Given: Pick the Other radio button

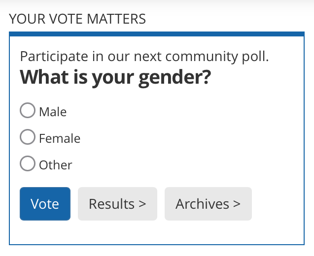Looking at the screenshot, I should (28, 163).
